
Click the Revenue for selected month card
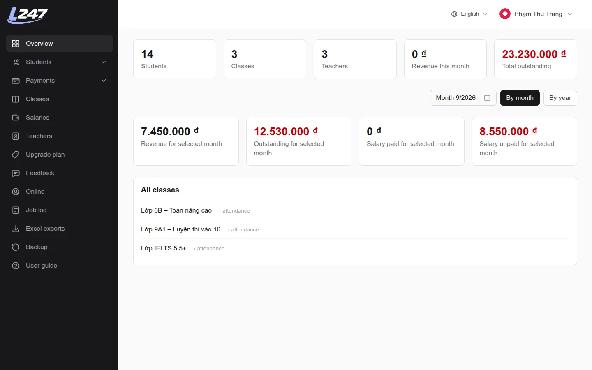click(186, 141)
